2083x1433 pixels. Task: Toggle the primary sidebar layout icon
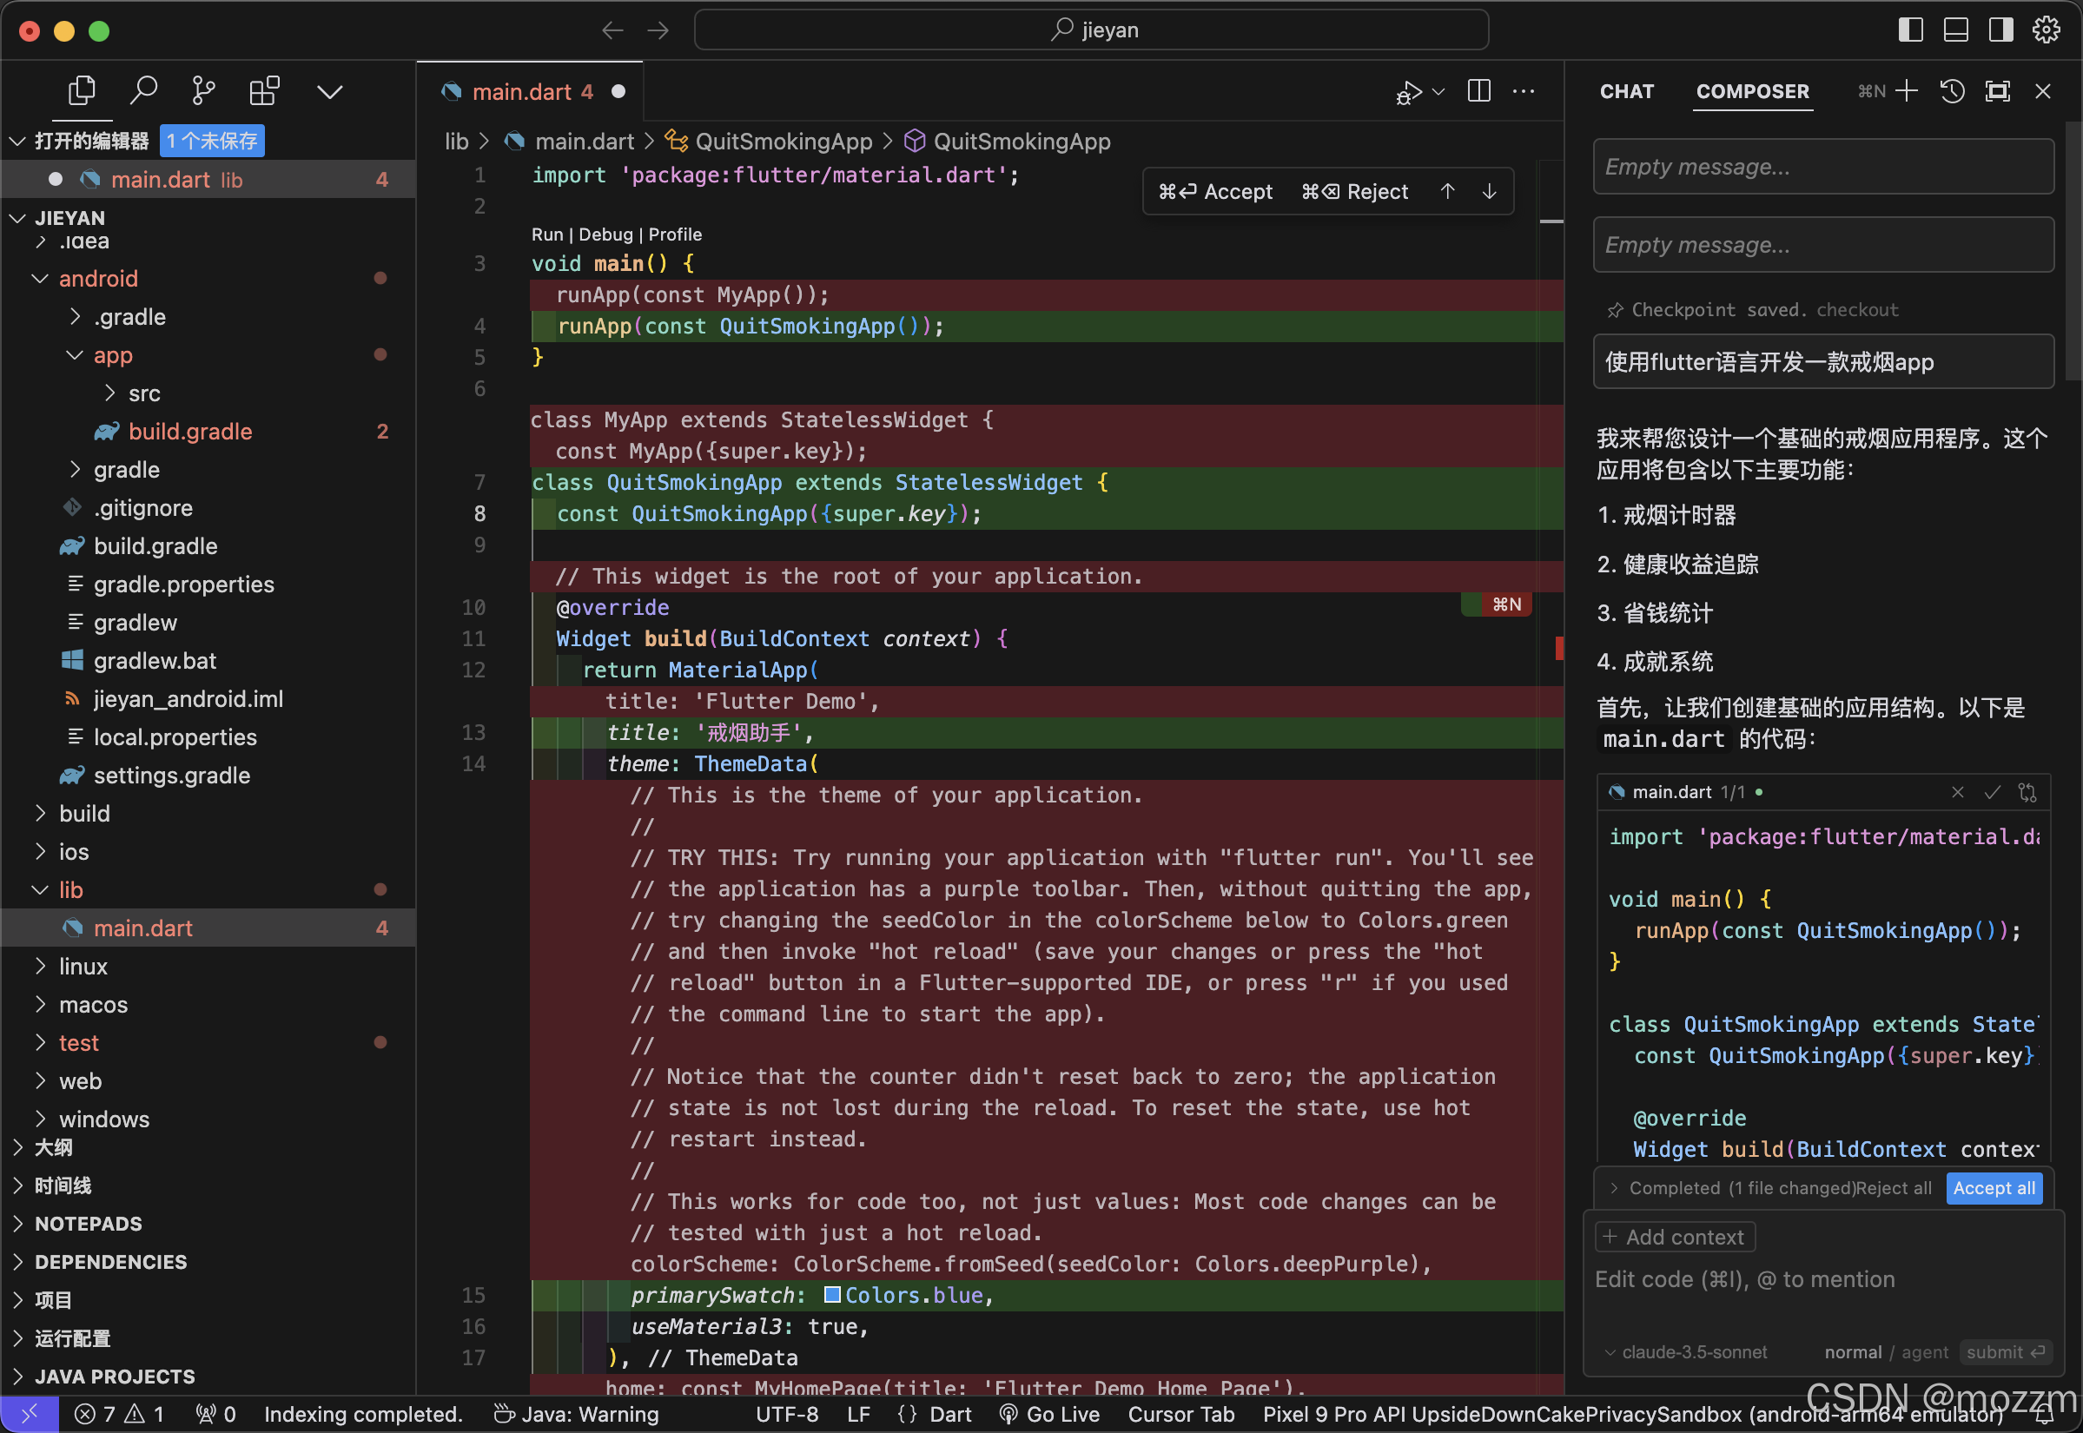click(x=1911, y=30)
